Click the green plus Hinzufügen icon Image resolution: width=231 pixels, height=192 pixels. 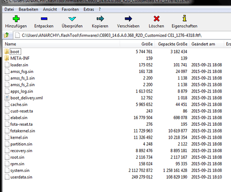(16, 18)
